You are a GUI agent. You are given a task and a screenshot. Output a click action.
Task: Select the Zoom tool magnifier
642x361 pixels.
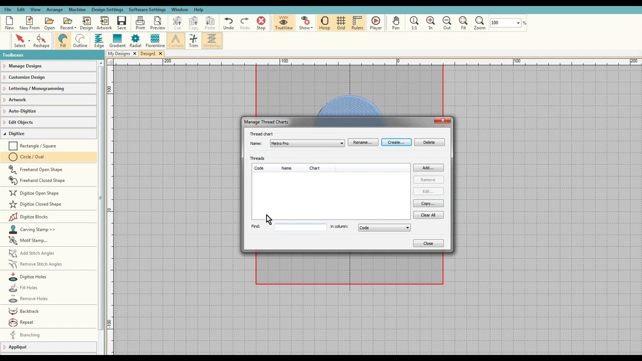click(479, 23)
